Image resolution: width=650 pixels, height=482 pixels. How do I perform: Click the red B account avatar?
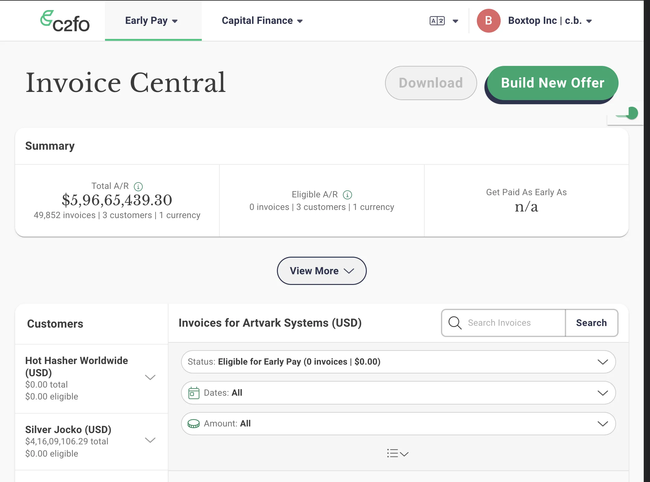[x=488, y=21]
